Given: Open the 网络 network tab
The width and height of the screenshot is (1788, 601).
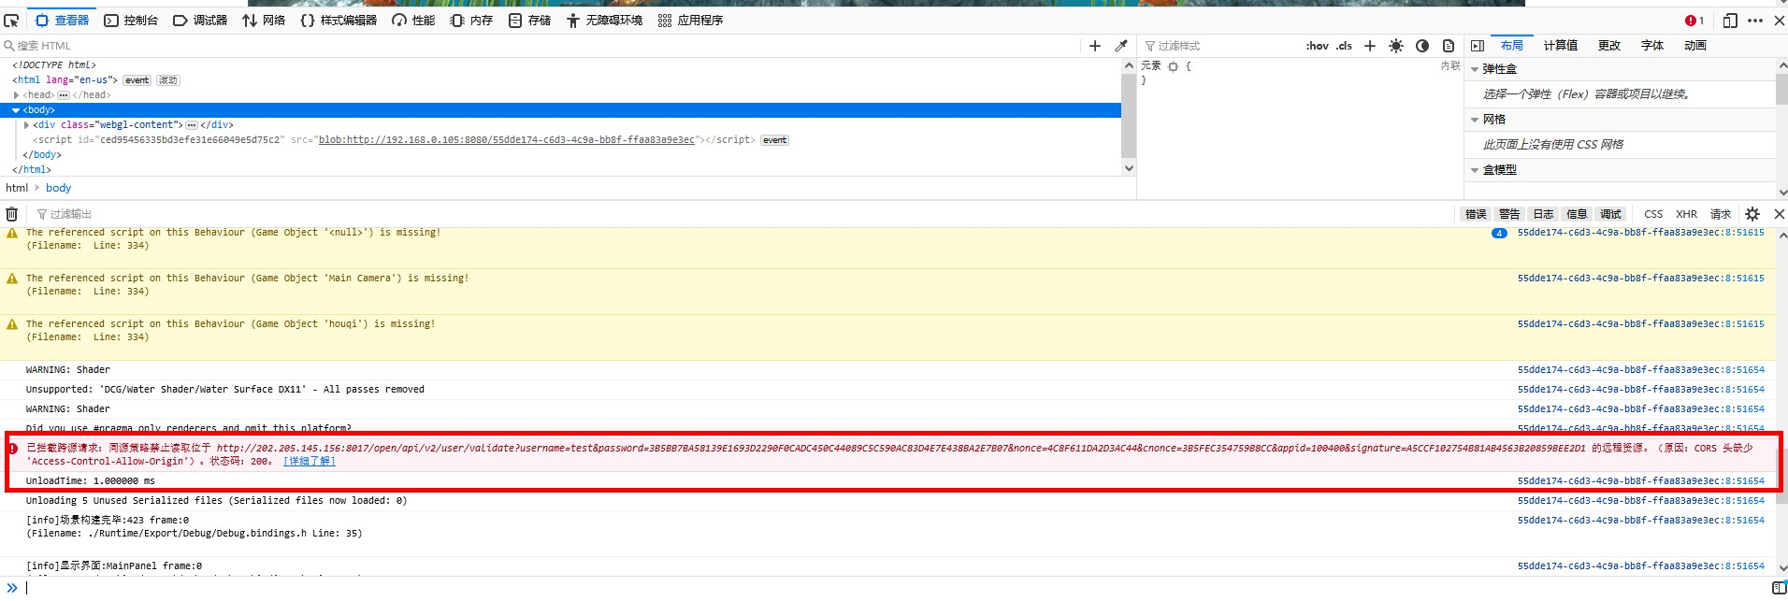Looking at the screenshot, I should pyautogui.click(x=264, y=20).
